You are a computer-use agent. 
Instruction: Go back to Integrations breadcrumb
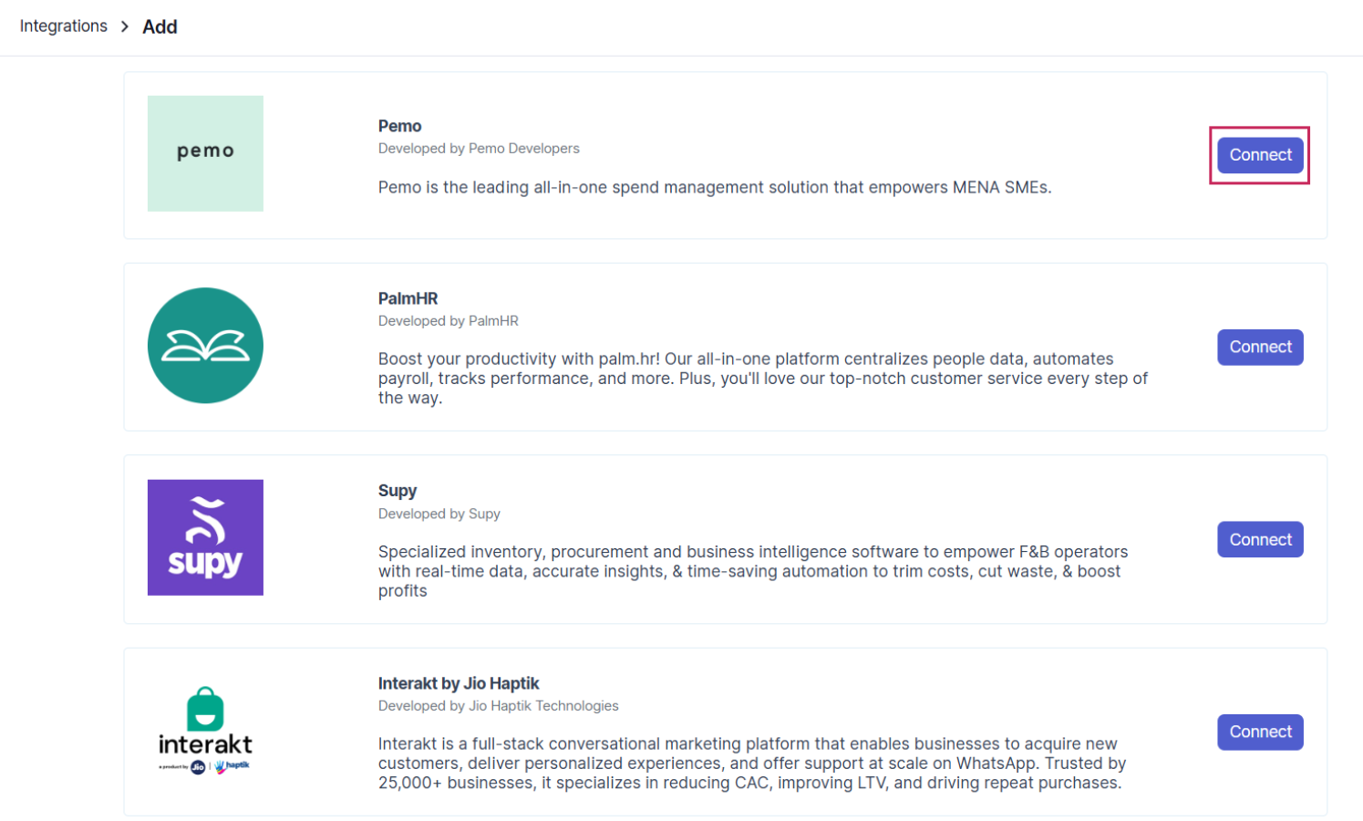point(64,26)
